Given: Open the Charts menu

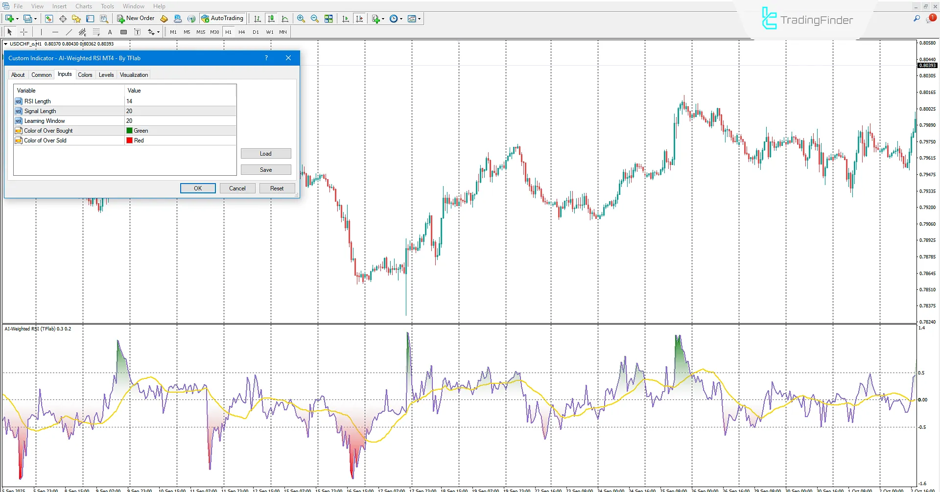Looking at the screenshot, I should click(x=83, y=6).
